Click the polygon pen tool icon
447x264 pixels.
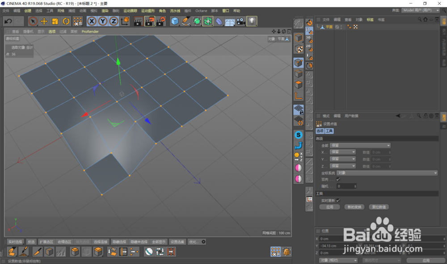(x=12, y=252)
